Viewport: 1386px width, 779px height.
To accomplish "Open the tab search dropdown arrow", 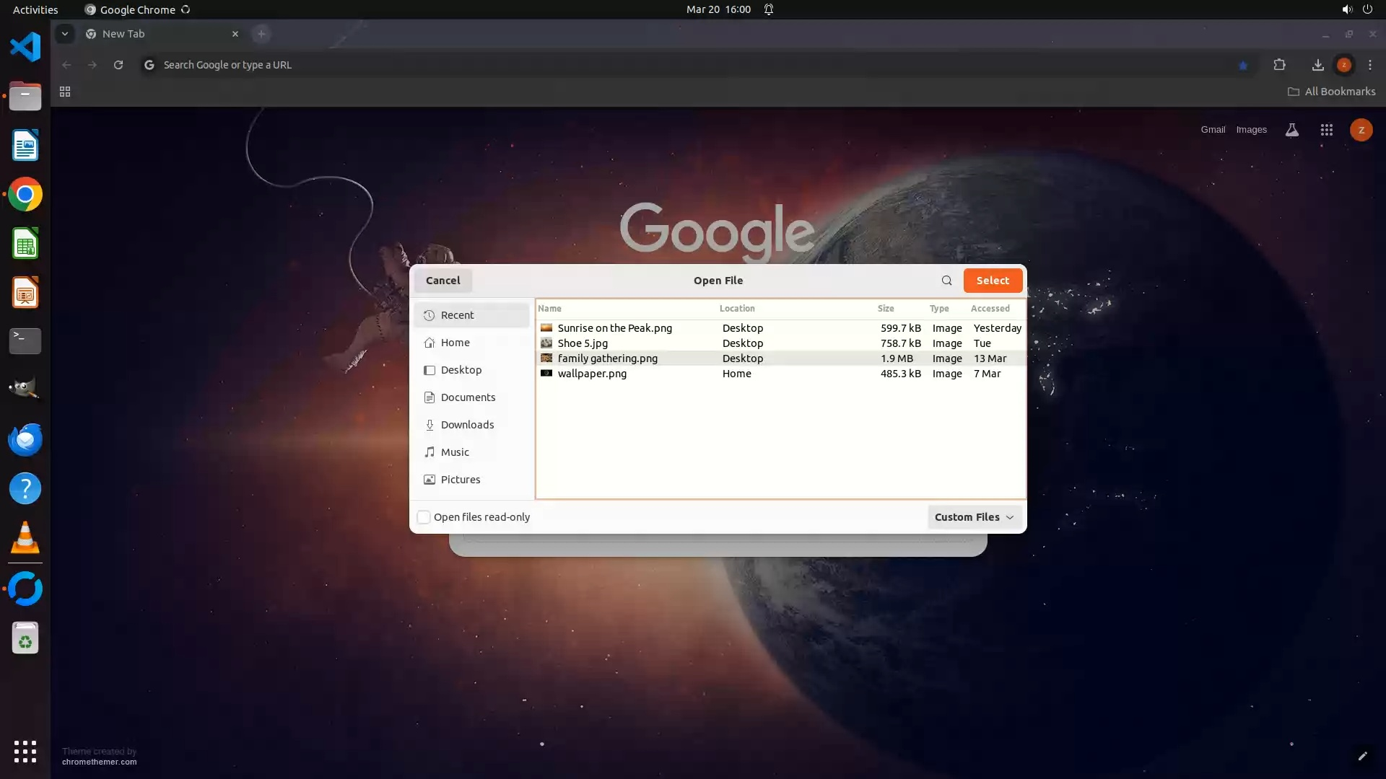I will point(65,34).
